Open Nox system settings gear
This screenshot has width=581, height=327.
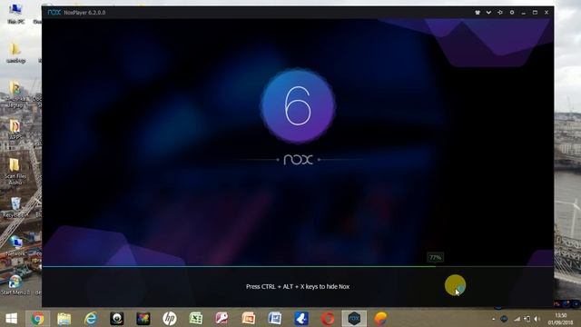click(x=512, y=13)
